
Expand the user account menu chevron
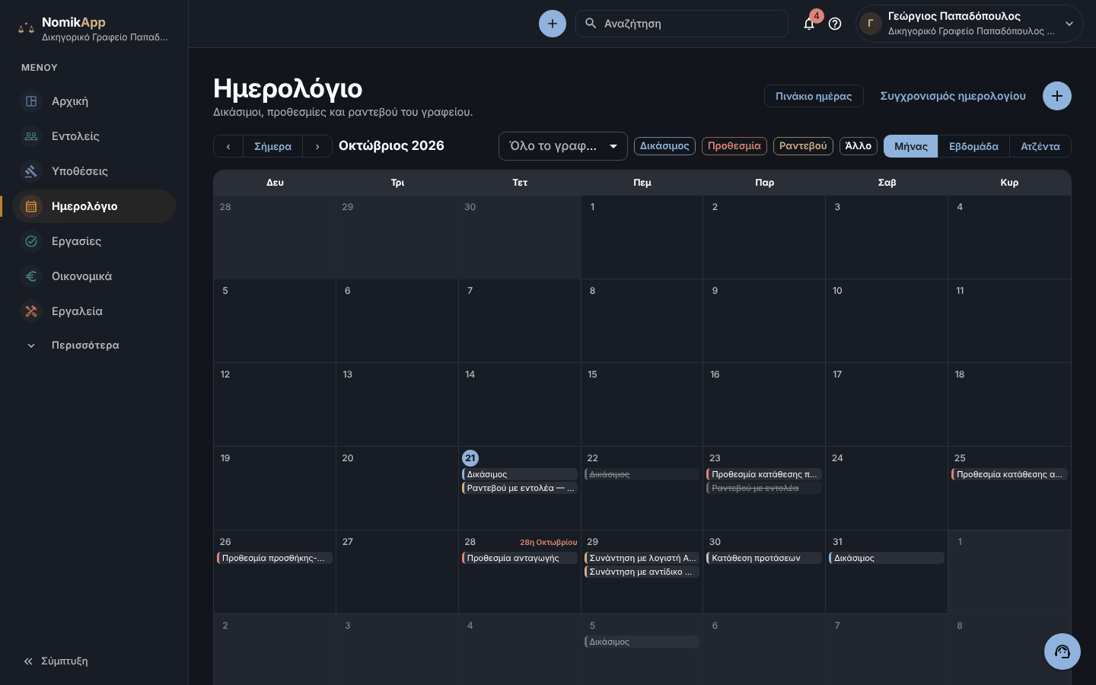tap(1069, 24)
